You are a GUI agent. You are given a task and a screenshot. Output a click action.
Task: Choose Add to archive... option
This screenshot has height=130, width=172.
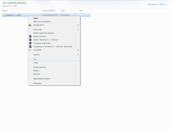tap(54, 36)
